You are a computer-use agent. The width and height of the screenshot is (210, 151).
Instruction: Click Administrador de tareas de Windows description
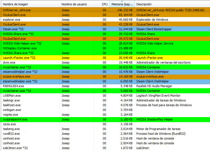(x=161, y=100)
